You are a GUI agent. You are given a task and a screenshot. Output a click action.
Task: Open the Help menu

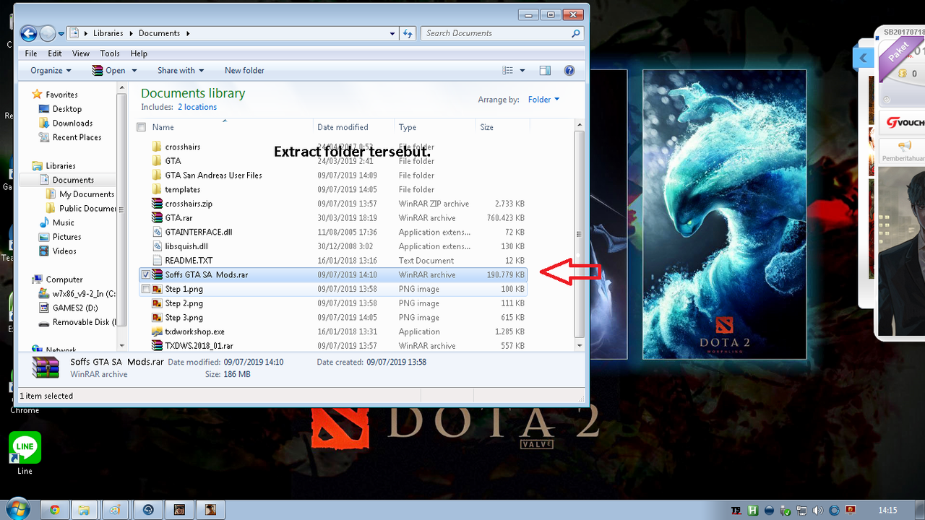click(139, 53)
